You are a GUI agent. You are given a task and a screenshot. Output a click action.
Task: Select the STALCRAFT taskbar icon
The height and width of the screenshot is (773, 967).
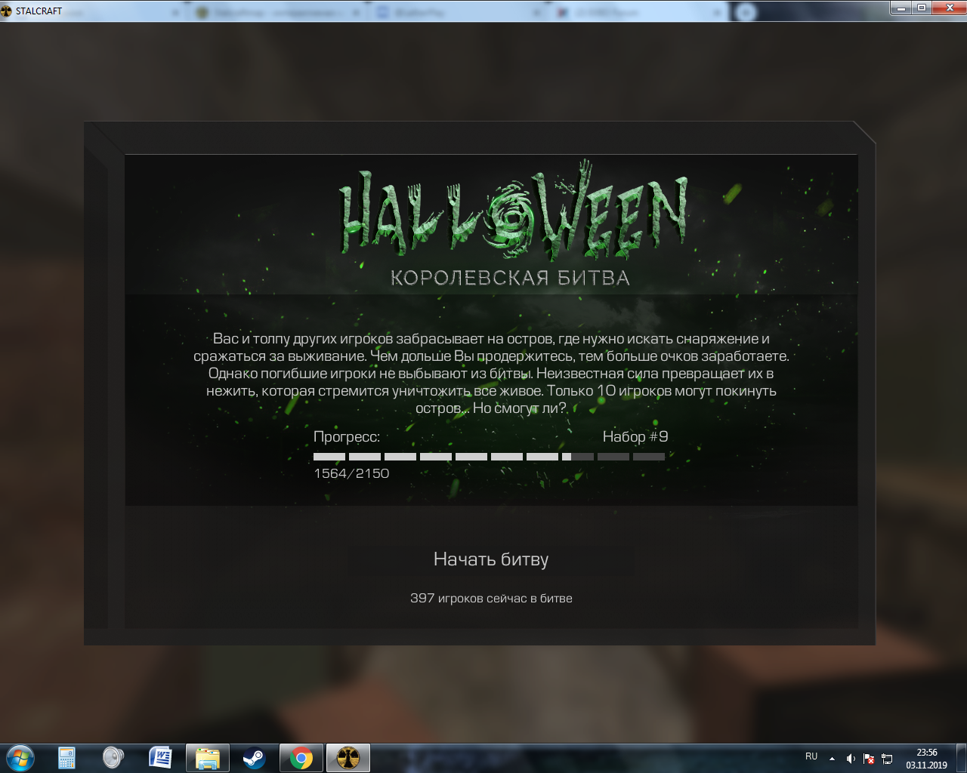348,758
